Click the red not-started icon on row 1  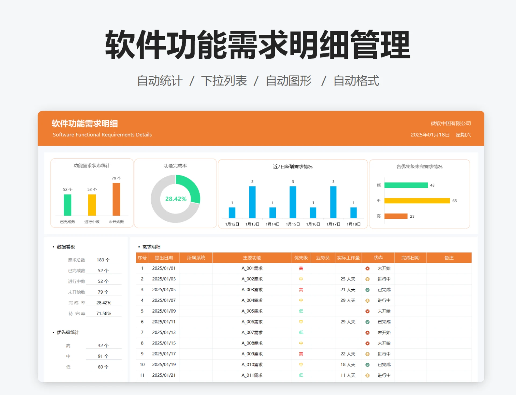[x=367, y=268]
